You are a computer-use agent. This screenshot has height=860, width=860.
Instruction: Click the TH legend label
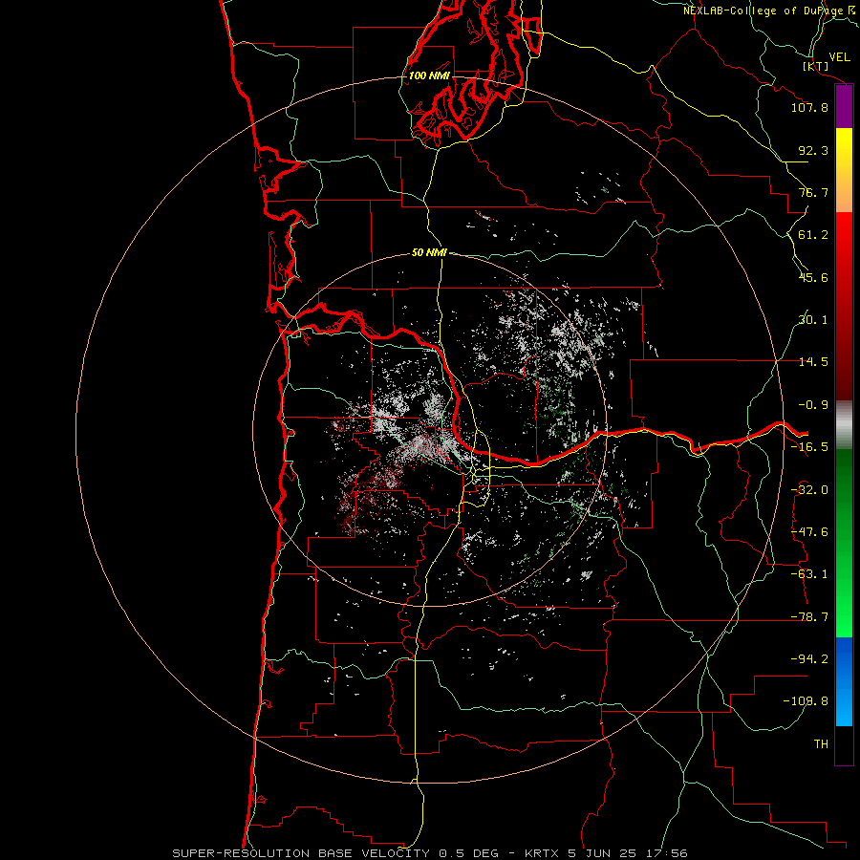(x=821, y=744)
